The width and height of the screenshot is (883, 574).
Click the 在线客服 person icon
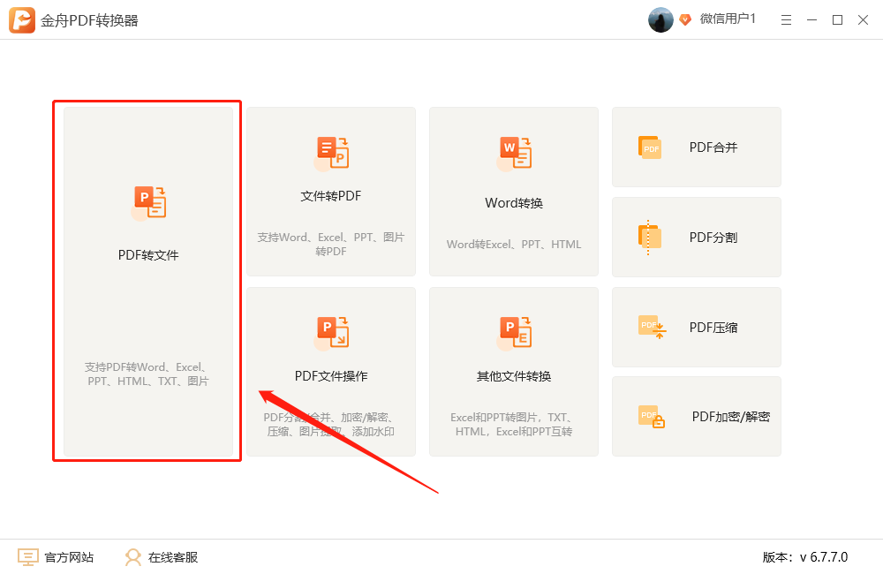tap(133, 557)
